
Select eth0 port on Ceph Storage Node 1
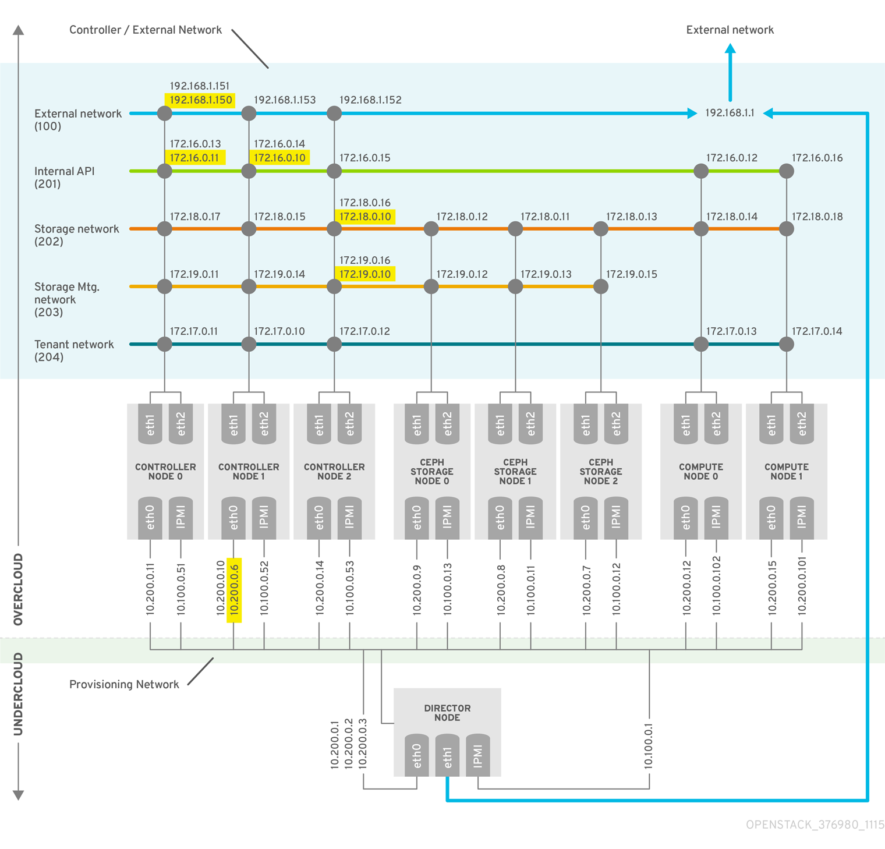[500, 518]
